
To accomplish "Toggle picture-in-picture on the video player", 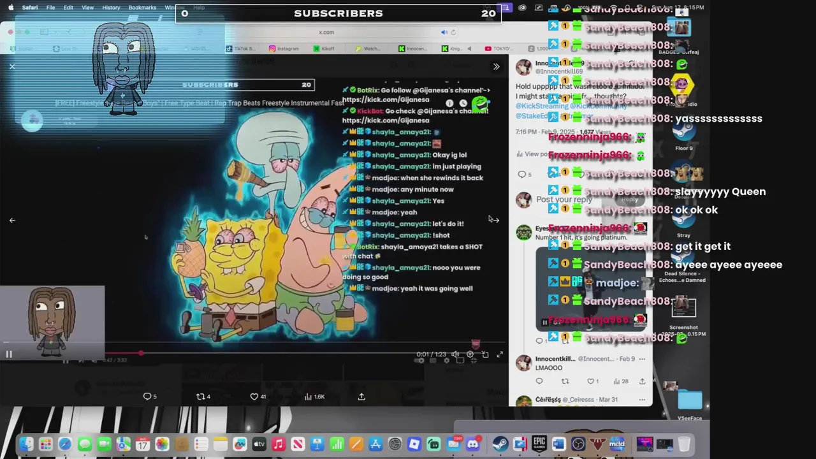I will tap(485, 354).
